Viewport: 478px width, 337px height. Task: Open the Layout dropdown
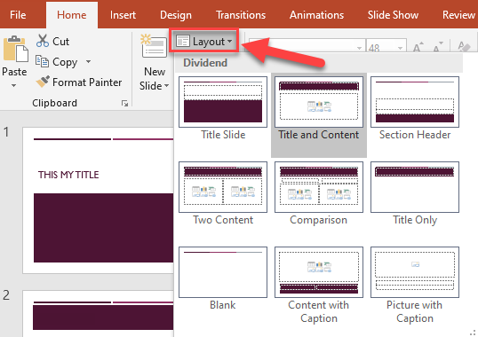click(x=203, y=42)
